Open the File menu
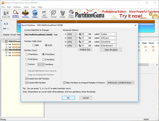The image size is (159, 121). point(3,7)
